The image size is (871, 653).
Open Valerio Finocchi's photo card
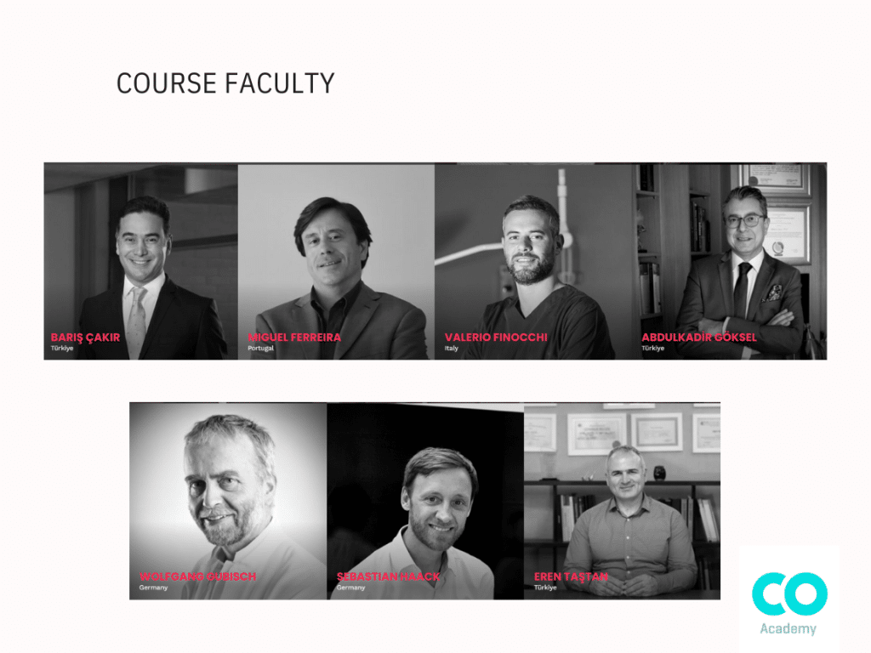click(x=533, y=261)
